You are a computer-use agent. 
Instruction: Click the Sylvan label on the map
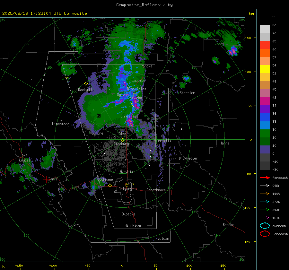pyautogui.click(x=123, y=95)
